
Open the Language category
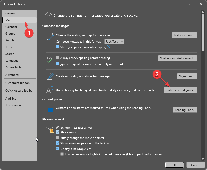(x=20, y=61)
